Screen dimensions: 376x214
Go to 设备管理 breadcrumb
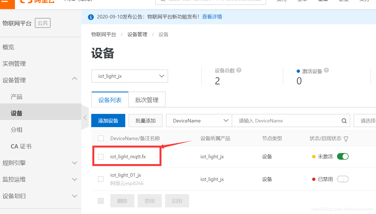click(x=137, y=34)
